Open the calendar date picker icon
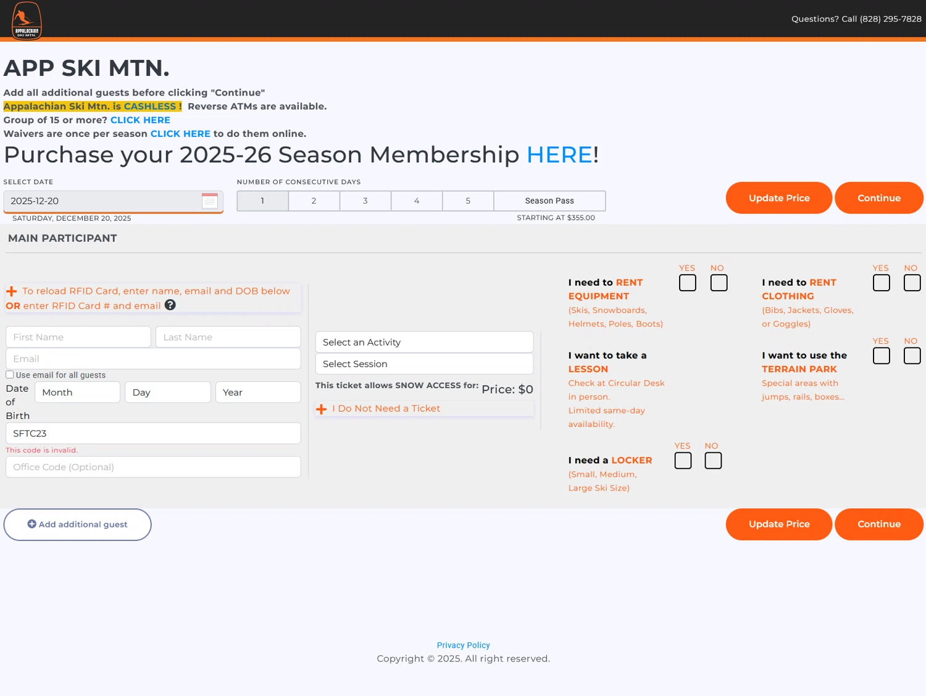This screenshot has height=696, width=926. (x=210, y=201)
